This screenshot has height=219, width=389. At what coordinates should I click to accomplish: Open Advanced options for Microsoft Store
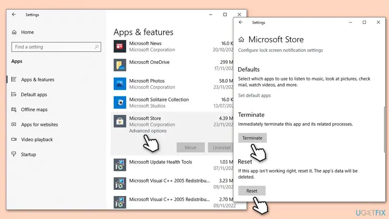tap(148, 131)
